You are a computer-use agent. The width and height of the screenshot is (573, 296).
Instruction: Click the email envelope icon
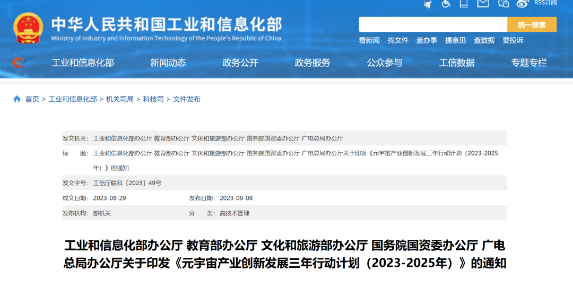483,3
